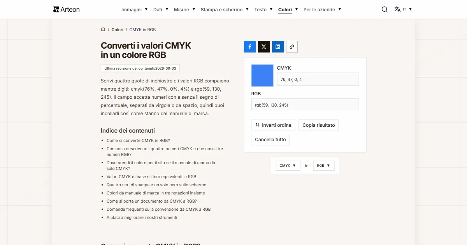Focus the CMYK input field
467x245 pixels.
coord(318,79)
